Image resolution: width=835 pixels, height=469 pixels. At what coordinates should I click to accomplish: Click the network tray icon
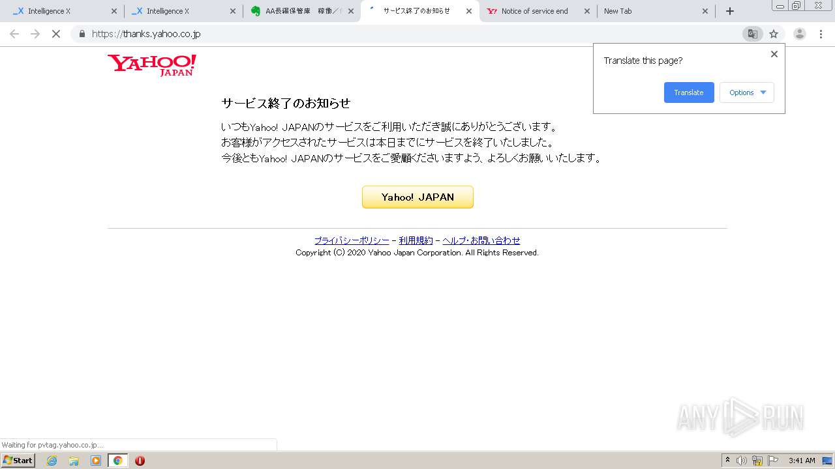pos(757,461)
